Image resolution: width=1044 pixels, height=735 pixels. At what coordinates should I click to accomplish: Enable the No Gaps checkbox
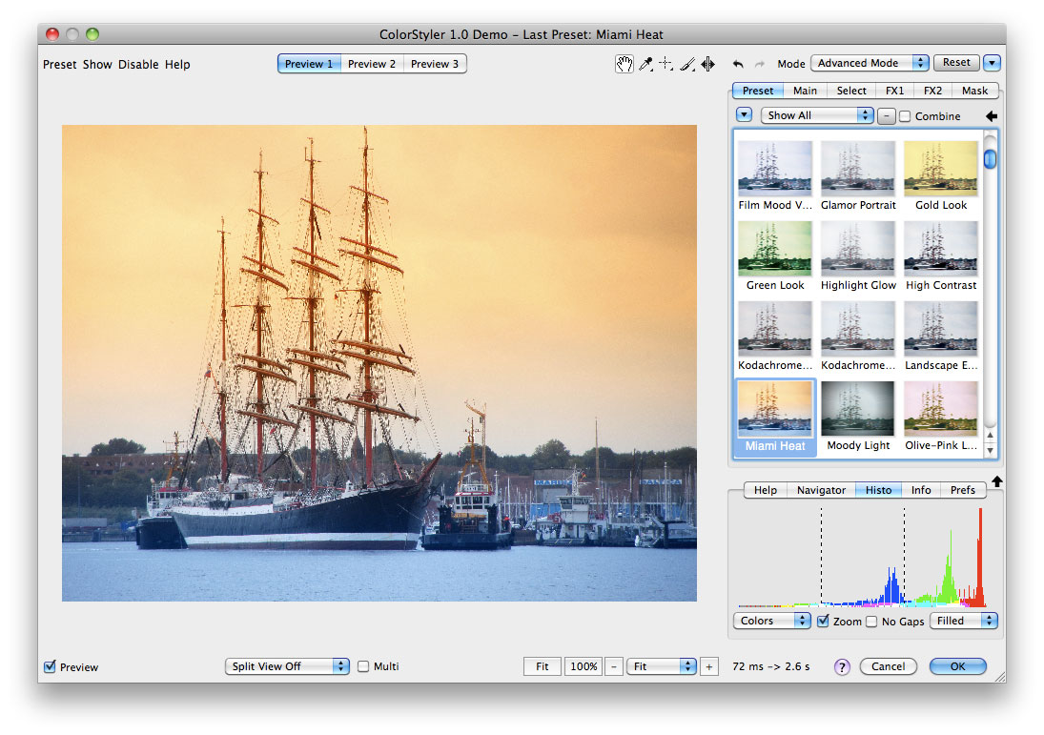click(871, 622)
